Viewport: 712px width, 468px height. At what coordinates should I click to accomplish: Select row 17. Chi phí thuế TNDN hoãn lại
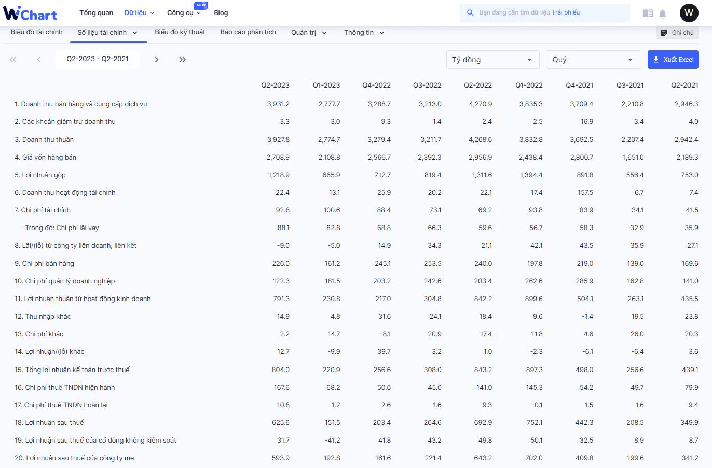pyautogui.click(x=61, y=405)
